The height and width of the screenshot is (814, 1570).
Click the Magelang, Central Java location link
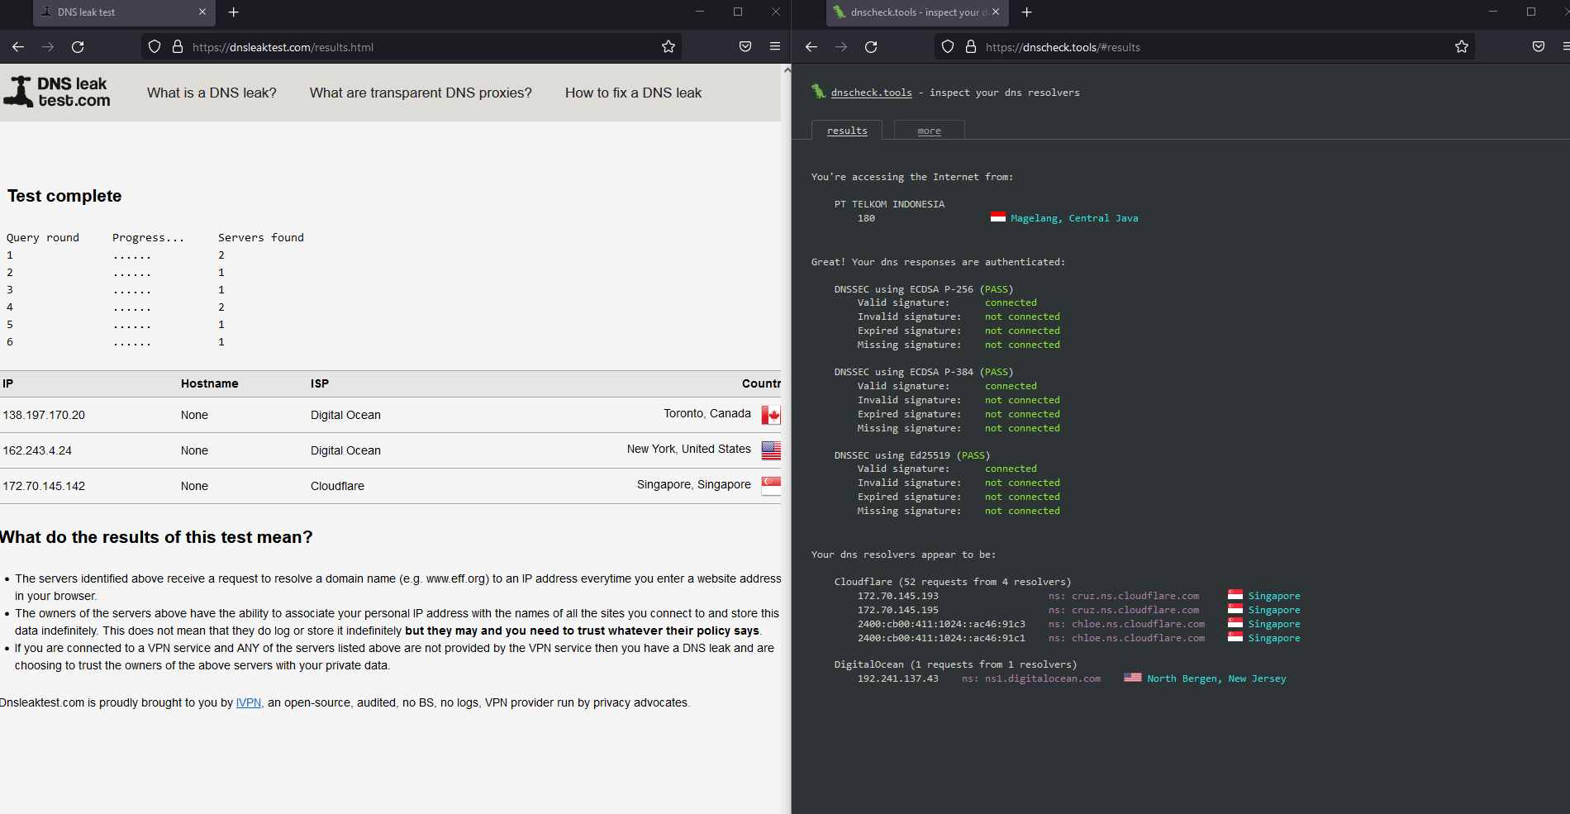coord(1074,218)
